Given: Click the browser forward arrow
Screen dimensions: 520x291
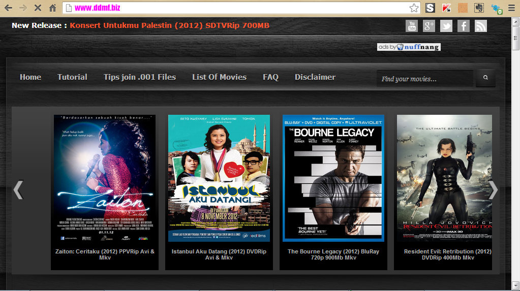Looking at the screenshot, I should point(23,8).
